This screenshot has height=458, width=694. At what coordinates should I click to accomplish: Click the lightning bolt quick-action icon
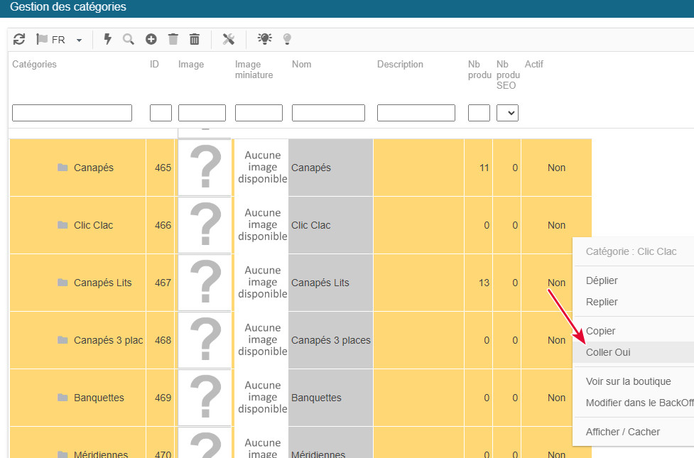pos(108,40)
